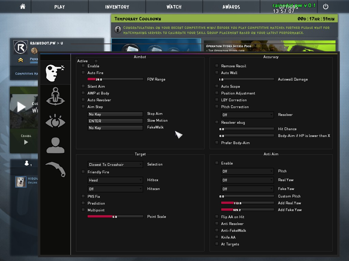Open the Resolver dropdown
The width and height of the screenshot is (349, 261).
point(247,115)
